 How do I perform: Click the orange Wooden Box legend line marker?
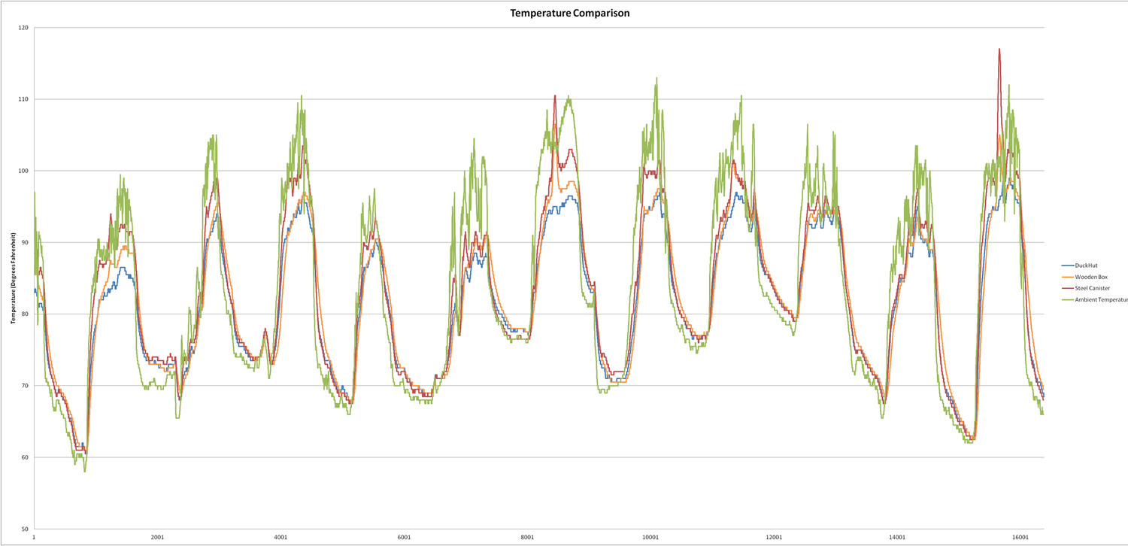click(x=1066, y=277)
